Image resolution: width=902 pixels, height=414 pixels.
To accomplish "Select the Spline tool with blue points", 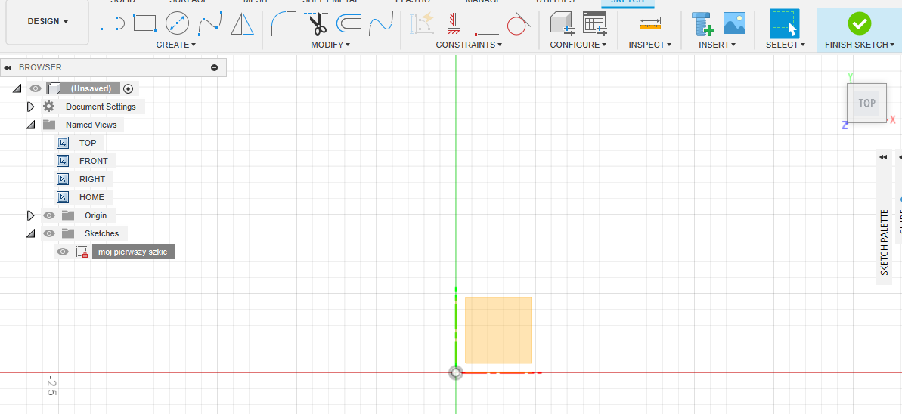I will (210, 23).
